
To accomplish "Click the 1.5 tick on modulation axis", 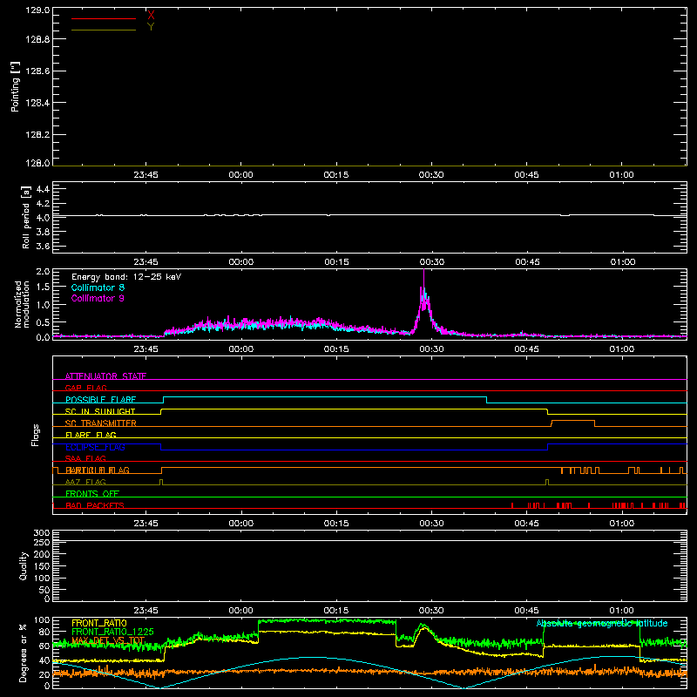I will click(x=43, y=288).
